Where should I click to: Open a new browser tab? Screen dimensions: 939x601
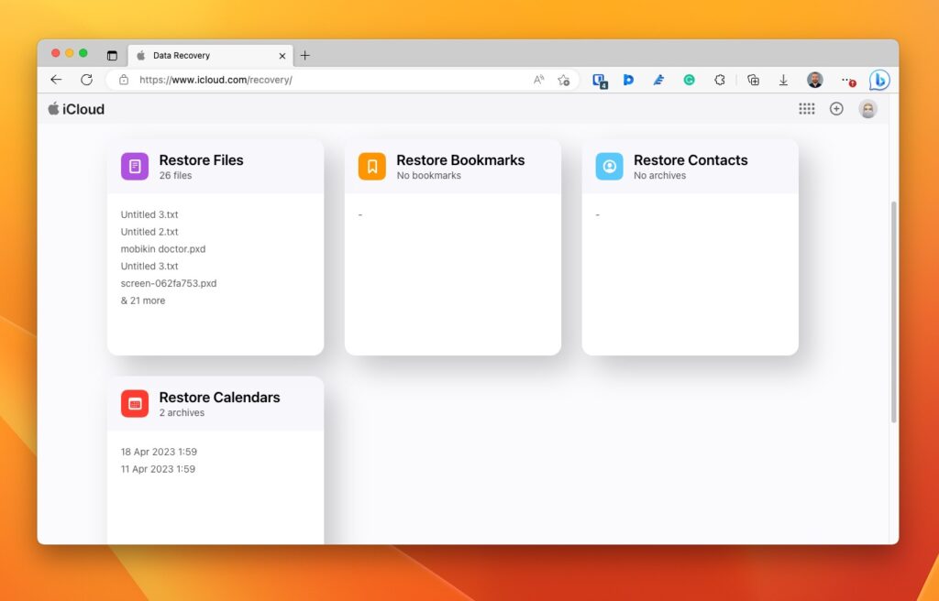click(x=305, y=56)
